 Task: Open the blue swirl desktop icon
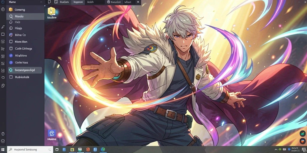(x=52, y=135)
